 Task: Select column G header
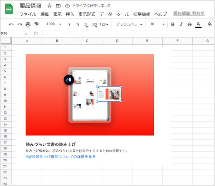204,41
